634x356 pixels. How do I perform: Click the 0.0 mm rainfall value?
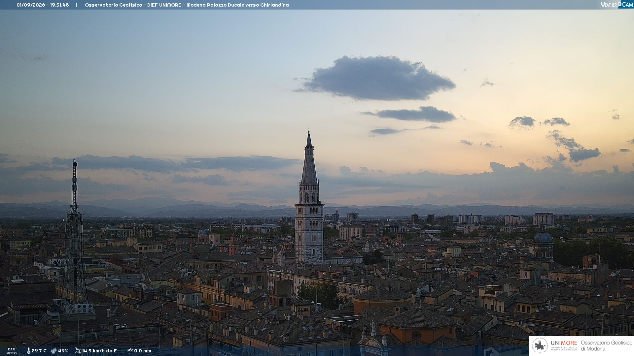[143, 351]
